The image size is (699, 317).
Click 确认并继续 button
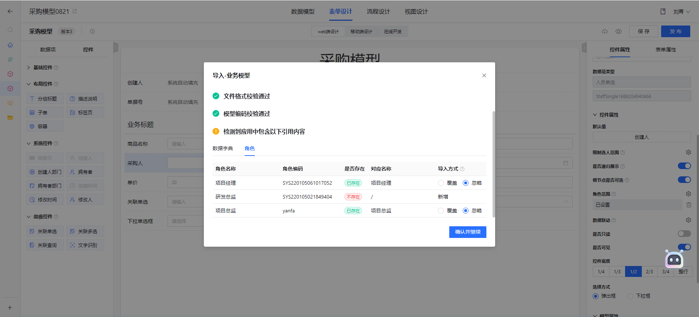click(x=467, y=232)
